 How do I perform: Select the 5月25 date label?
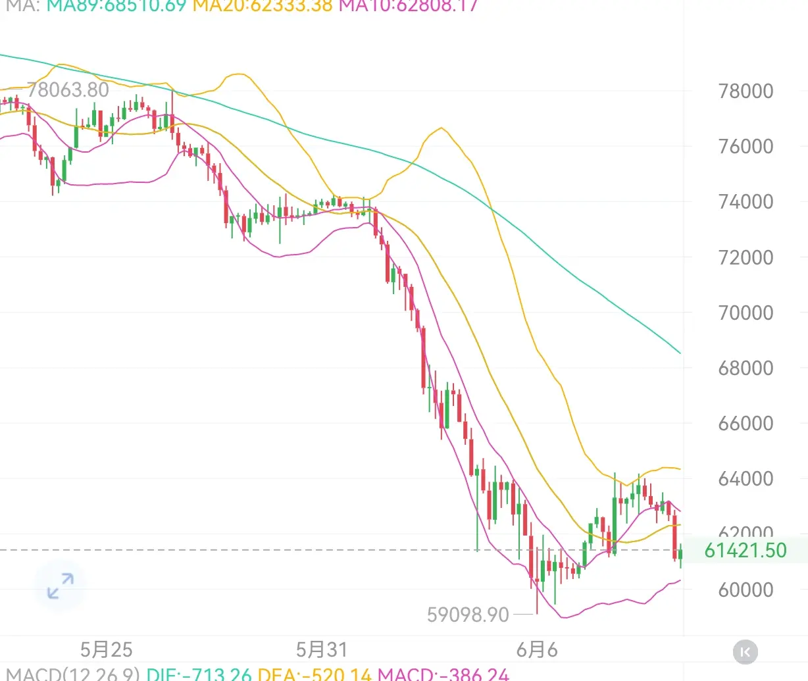[x=107, y=650]
